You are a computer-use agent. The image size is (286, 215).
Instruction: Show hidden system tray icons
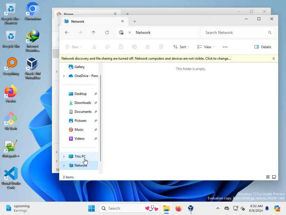[218, 208]
